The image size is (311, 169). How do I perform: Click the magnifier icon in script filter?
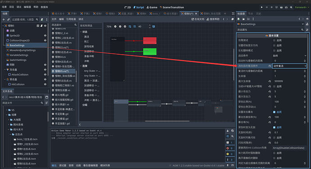coord(75,25)
